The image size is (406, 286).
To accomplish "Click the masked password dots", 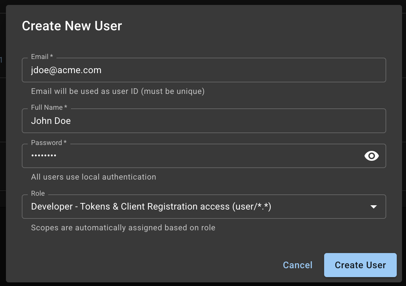I will pos(44,156).
